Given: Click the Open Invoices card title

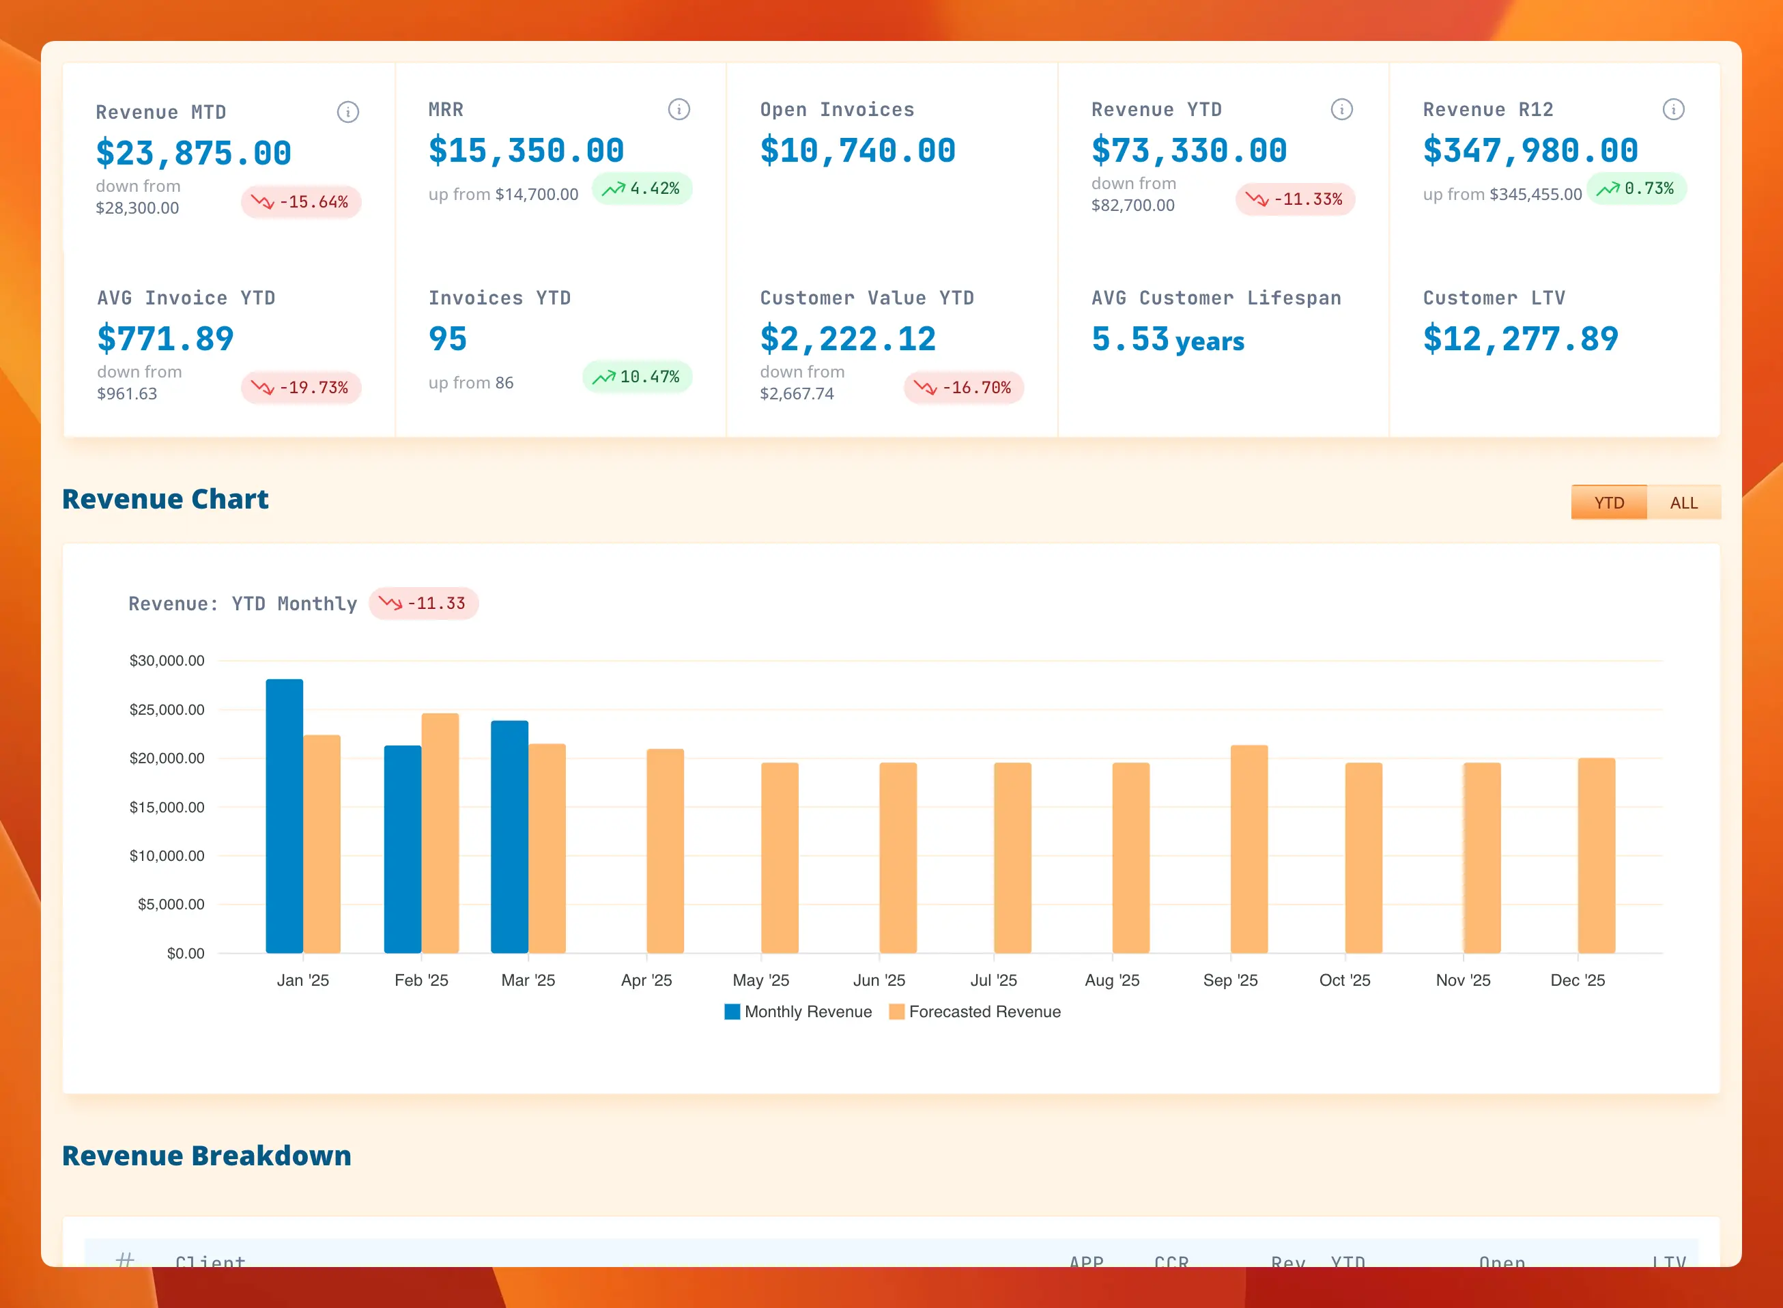Looking at the screenshot, I should [837, 109].
